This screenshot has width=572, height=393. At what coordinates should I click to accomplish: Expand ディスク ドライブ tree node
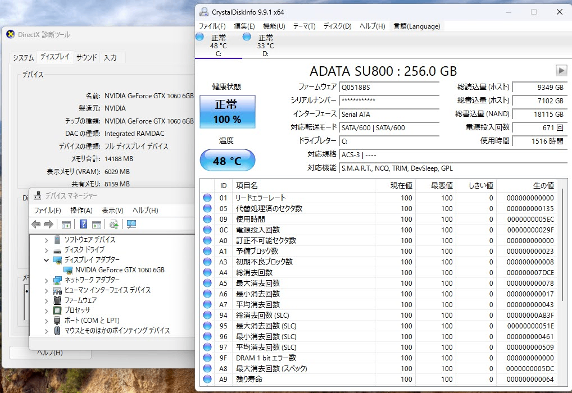coord(46,250)
